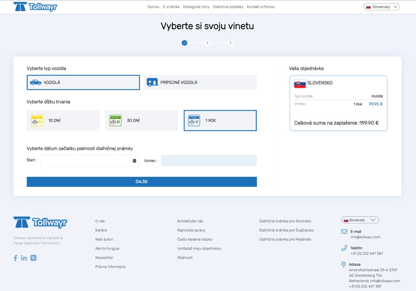Choose the 30 DNÍ vignette duration
The image size is (416, 291).
(142, 120)
